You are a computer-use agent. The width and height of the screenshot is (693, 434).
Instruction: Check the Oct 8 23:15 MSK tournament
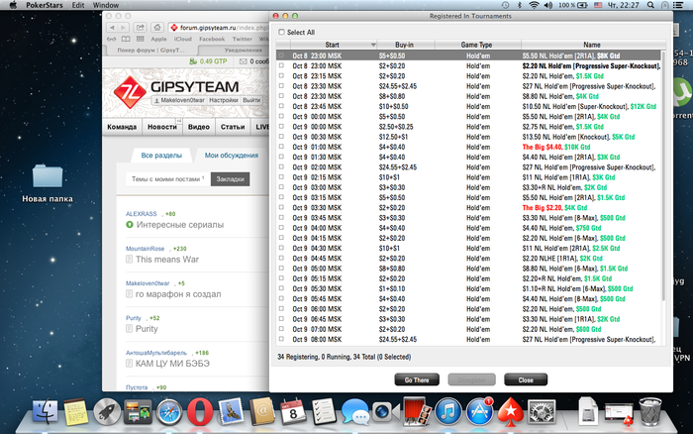281,75
